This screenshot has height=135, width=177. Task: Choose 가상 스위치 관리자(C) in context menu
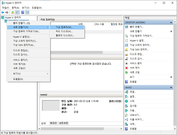[29, 41]
